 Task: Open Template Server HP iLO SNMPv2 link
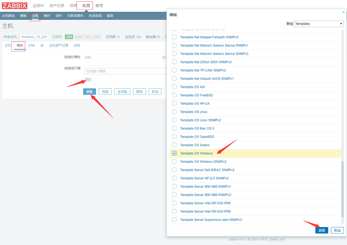click(204, 178)
